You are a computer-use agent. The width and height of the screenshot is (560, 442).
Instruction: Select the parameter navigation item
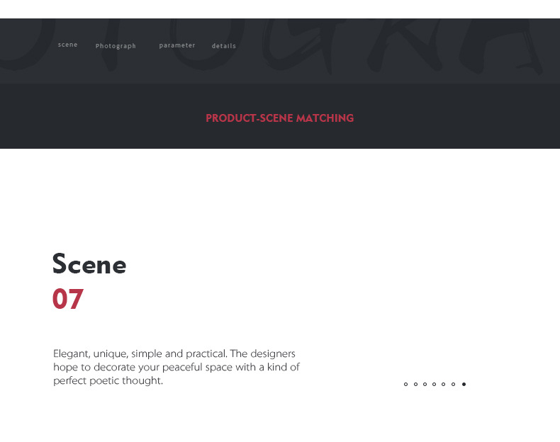tap(177, 45)
